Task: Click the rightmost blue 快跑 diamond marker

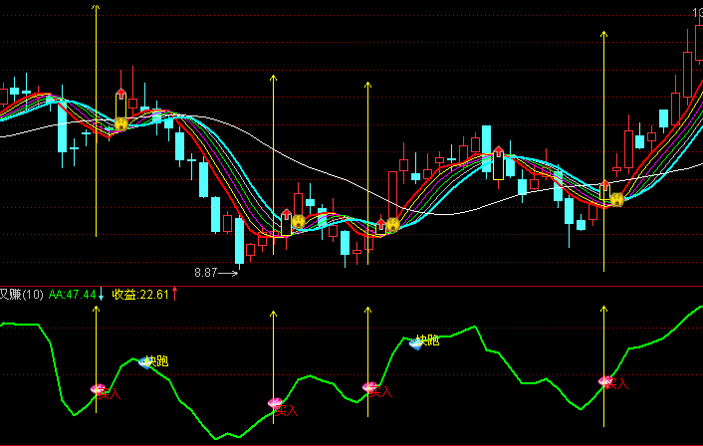Action: coord(415,344)
